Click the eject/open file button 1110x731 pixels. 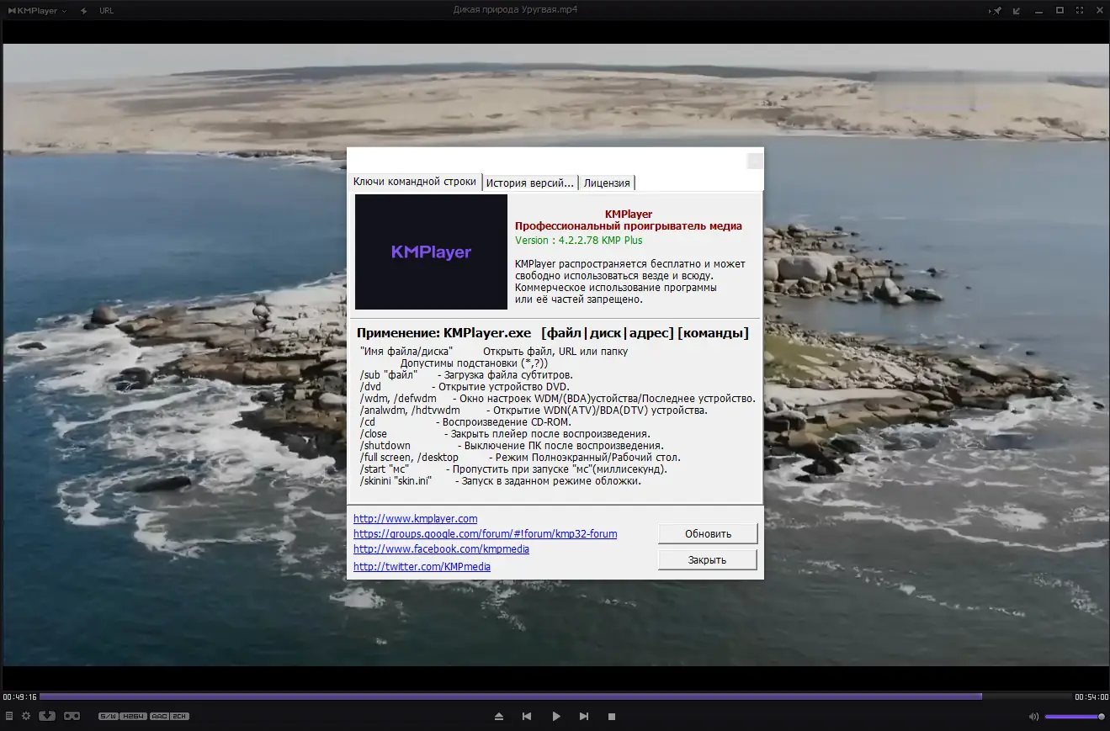499,717
